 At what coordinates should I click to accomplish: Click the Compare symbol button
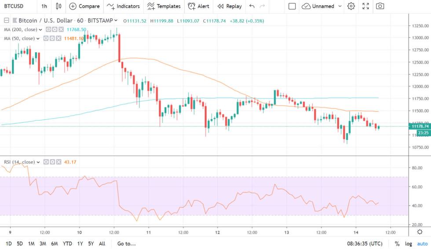84,6
